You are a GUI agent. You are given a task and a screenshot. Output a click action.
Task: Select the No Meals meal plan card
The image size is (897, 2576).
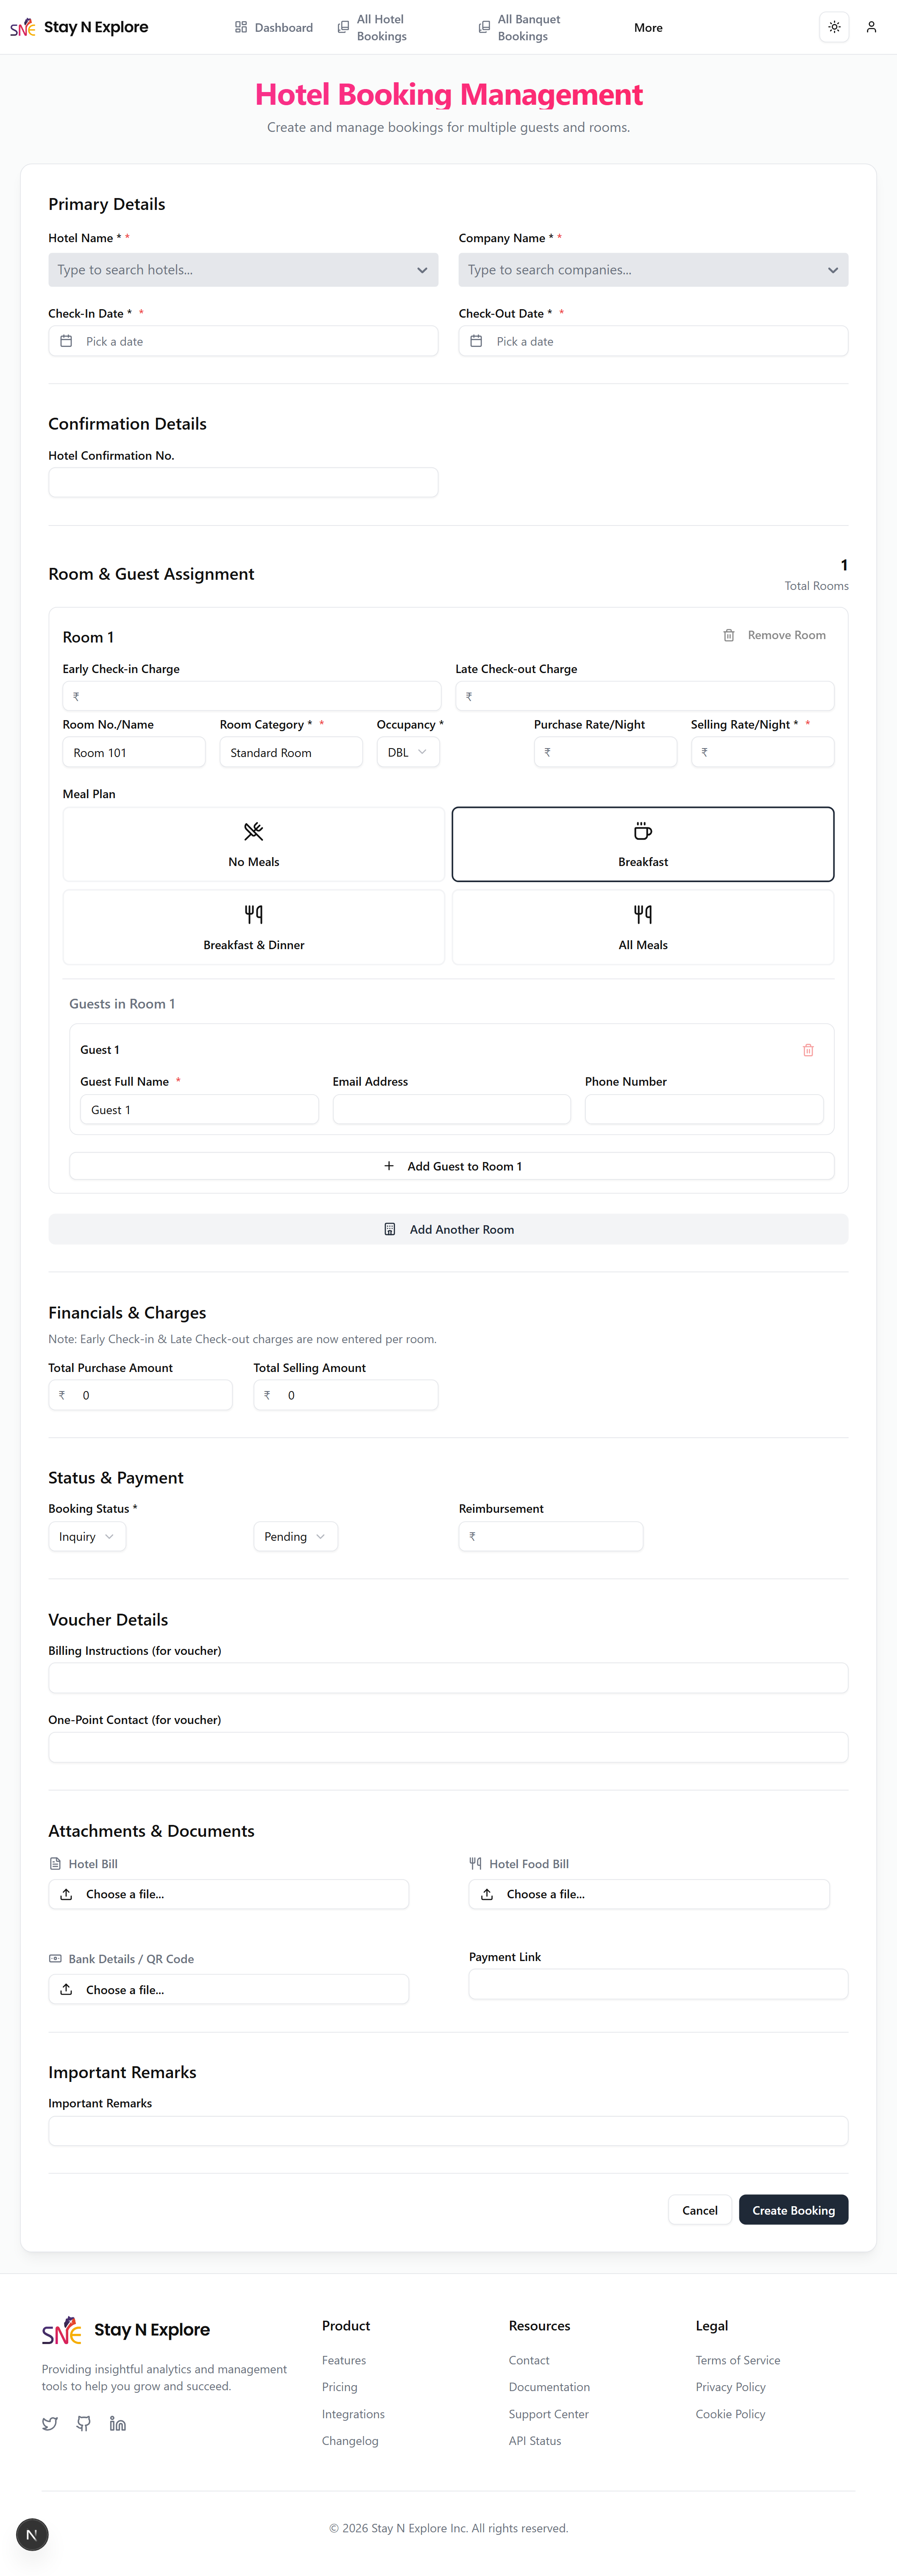pyautogui.click(x=254, y=844)
